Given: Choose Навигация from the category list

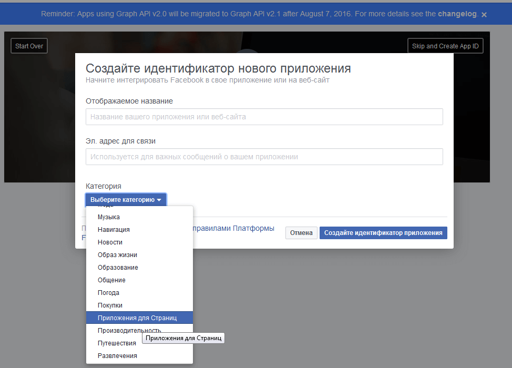Looking at the screenshot, I should [139, 230].
